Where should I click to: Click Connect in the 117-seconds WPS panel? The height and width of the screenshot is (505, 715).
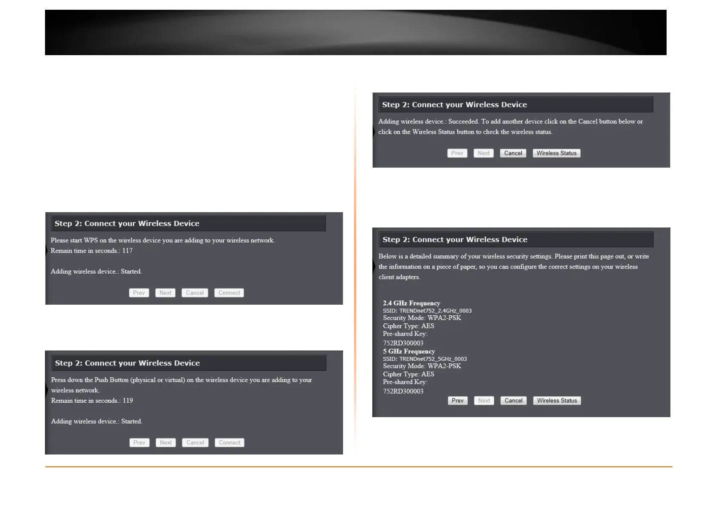pos(229,293)
